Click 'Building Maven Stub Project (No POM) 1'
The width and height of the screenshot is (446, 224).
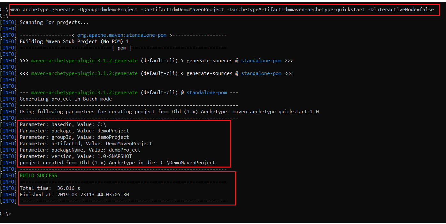click(74, 41)
